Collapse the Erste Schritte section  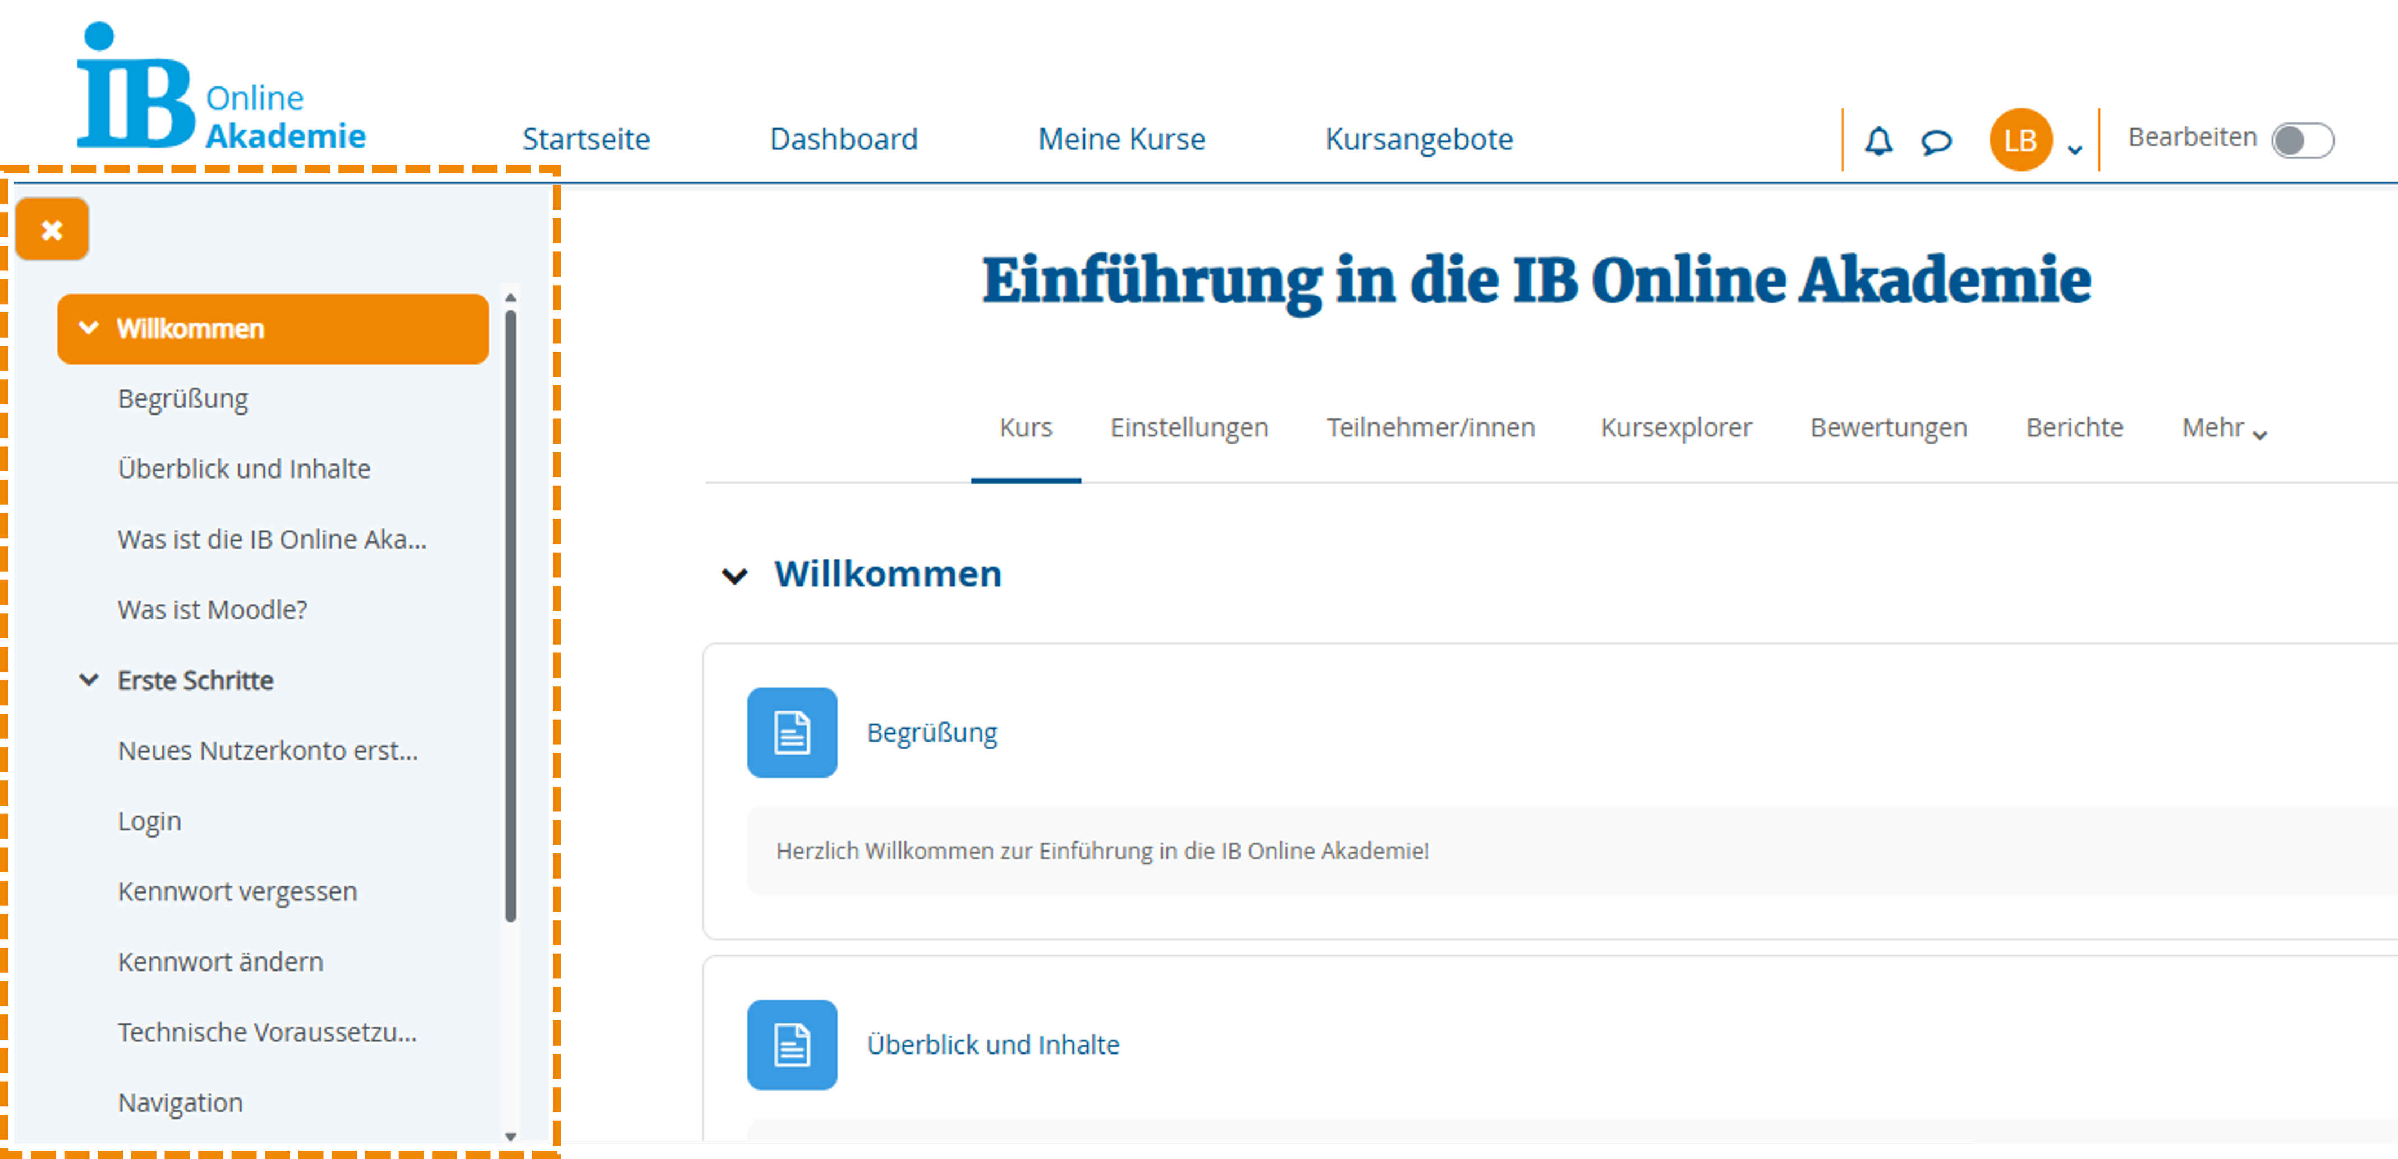pos(89,679)
